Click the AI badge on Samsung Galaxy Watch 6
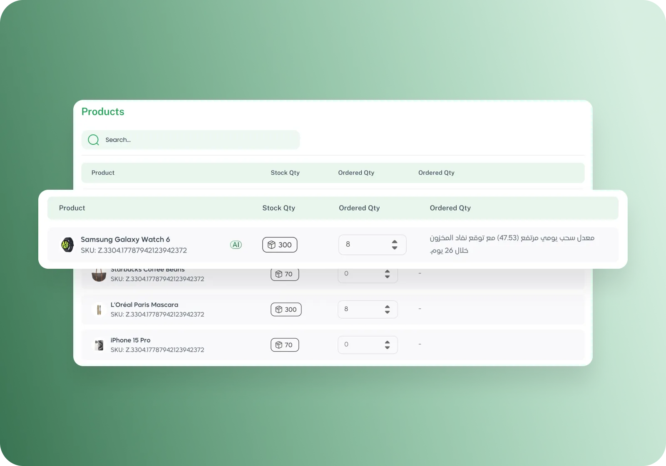This screenshot has width=666, height=466. [x=236, y=245]
